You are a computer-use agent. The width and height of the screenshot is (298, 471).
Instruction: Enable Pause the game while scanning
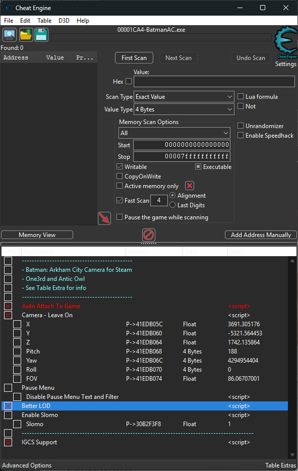(x=120, y=217)
